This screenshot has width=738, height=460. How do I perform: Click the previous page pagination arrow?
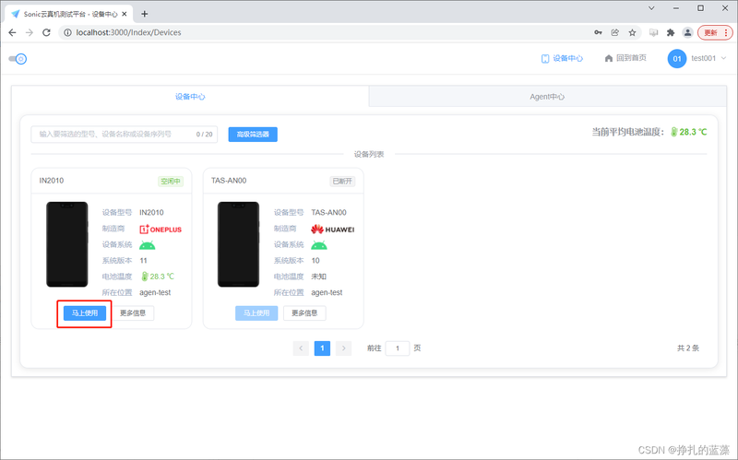301,348
